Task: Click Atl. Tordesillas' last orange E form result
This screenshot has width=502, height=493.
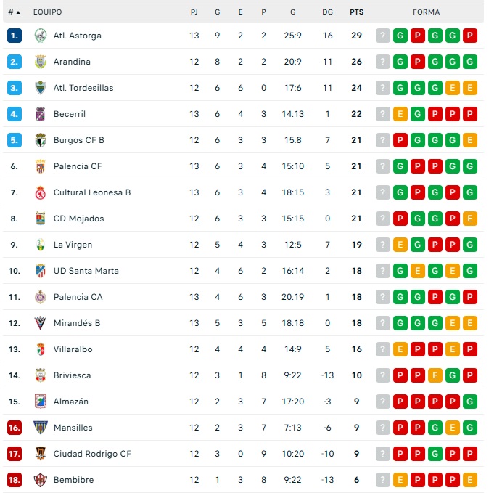Action: [470, 88]
